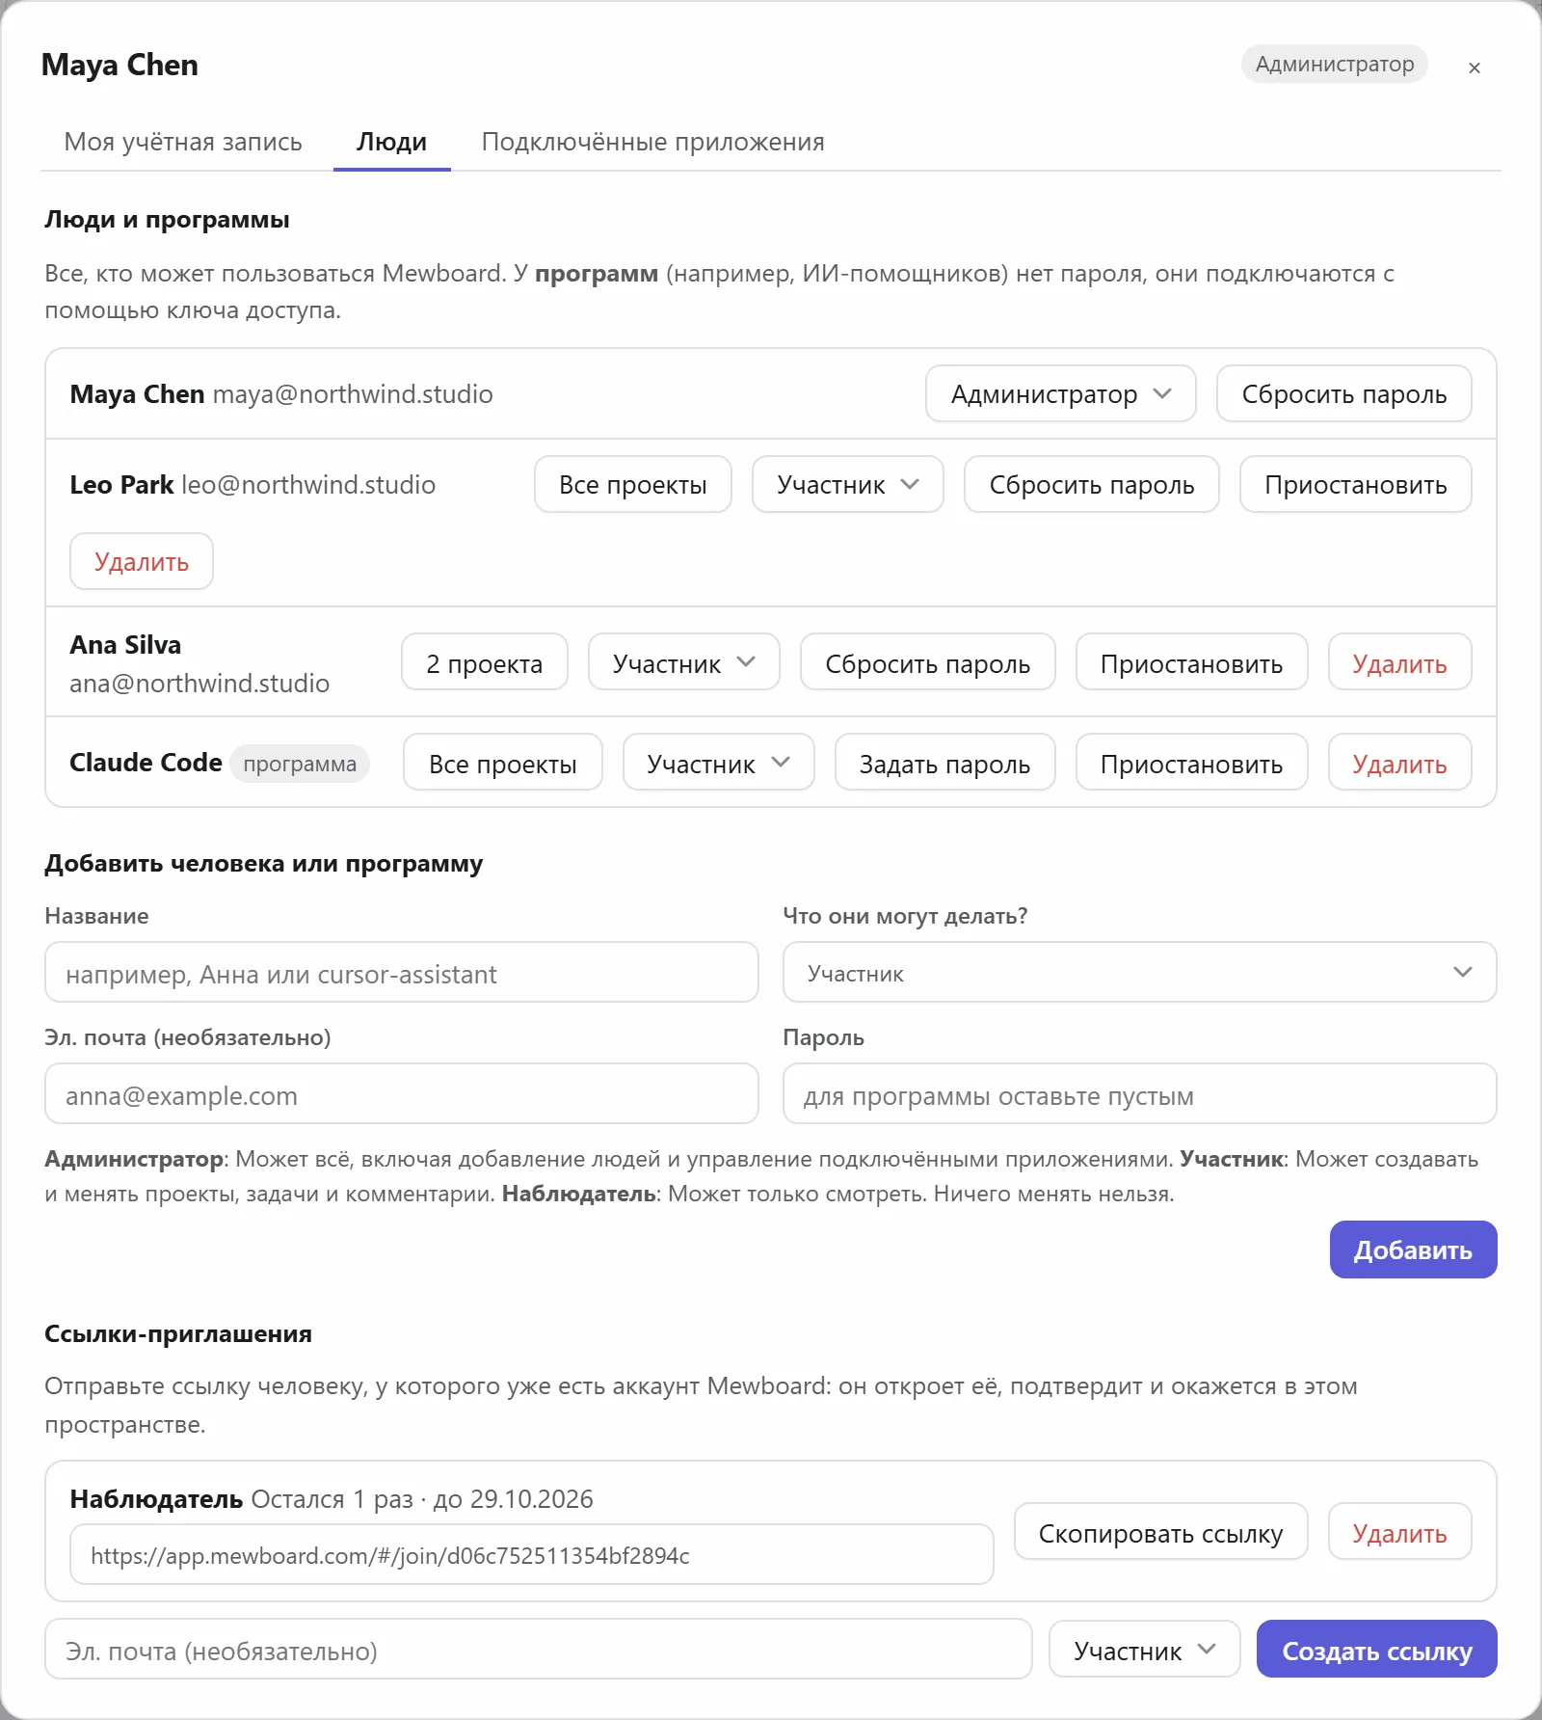1542x1720 pixels.
Task: Open Maya Chen's Администратор role dropdown
Action: (x=1060, y=393)
